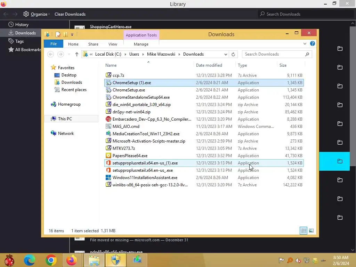Select ChromeSetup.exe file icon
356x267 pixels.
[x=108, y=90]
